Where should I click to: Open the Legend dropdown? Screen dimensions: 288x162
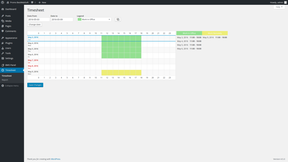[94, 19]
